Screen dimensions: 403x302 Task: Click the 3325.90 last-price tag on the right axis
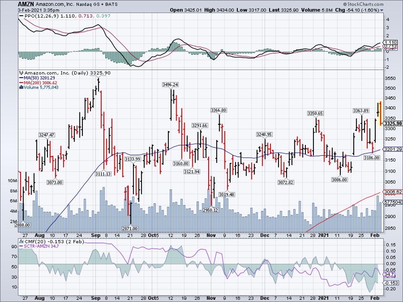click(x=393, y=123)
